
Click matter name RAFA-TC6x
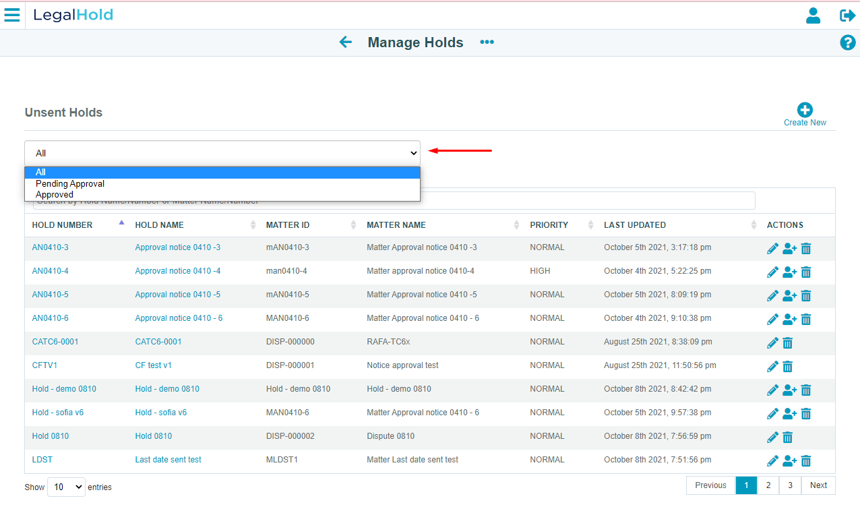pyautogui.click(x=388, y=342)
